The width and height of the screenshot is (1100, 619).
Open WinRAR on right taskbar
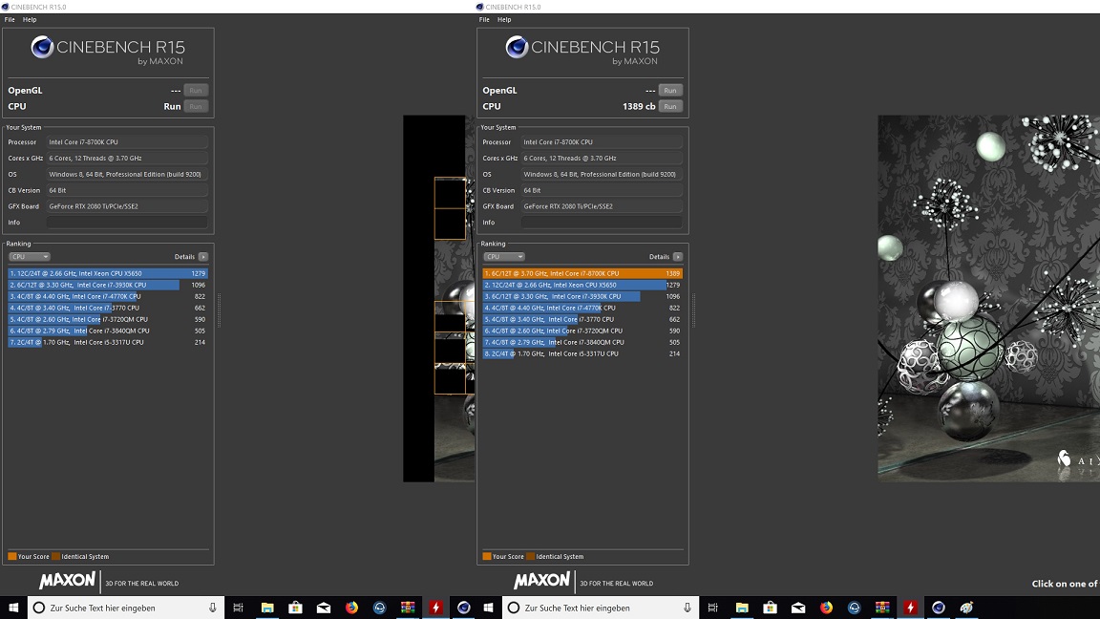pyautogui.click(x=882, y=608)
